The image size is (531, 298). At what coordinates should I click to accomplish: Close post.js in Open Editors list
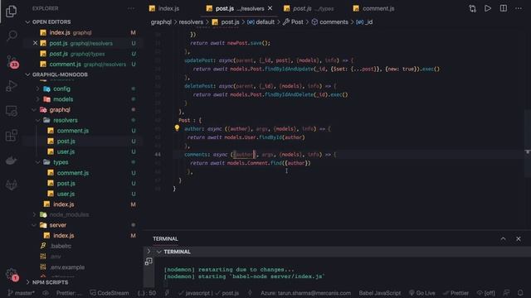(x=35, y=43)
